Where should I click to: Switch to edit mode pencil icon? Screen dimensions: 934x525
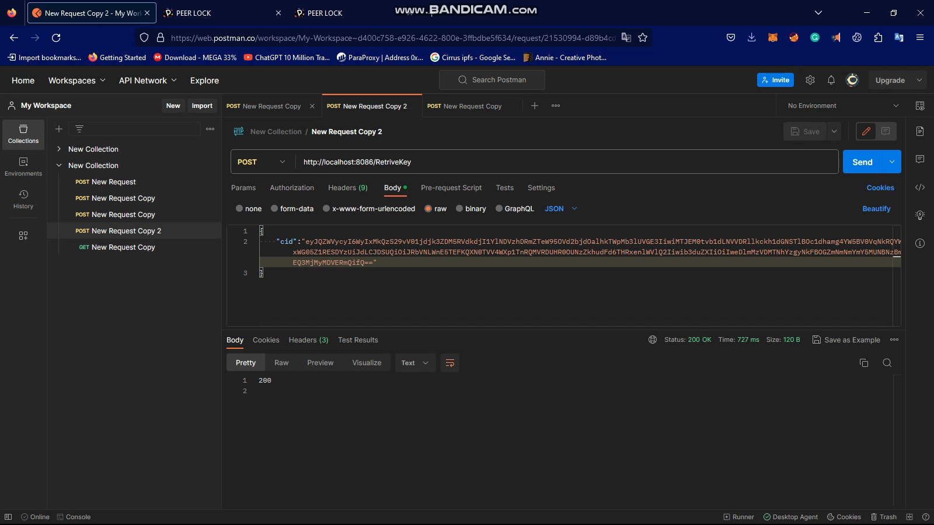(866, 131)
